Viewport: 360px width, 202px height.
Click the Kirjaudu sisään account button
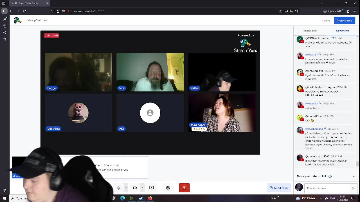pos(333,11)
